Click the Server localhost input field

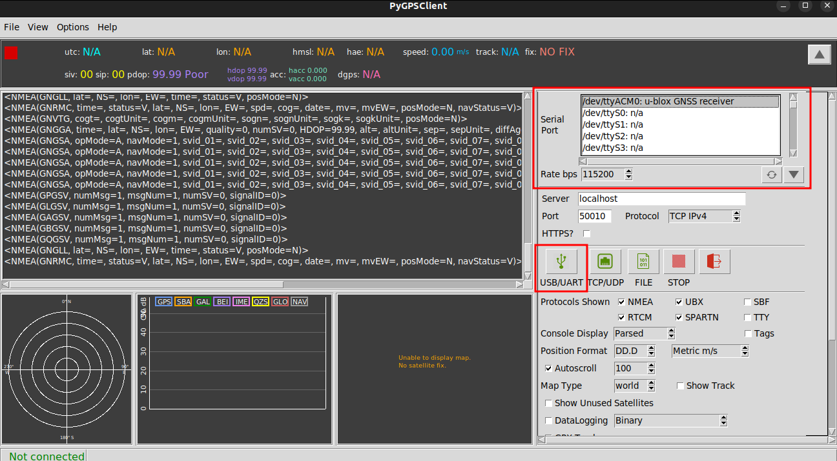pyautogui.click(x=661, y=199)
